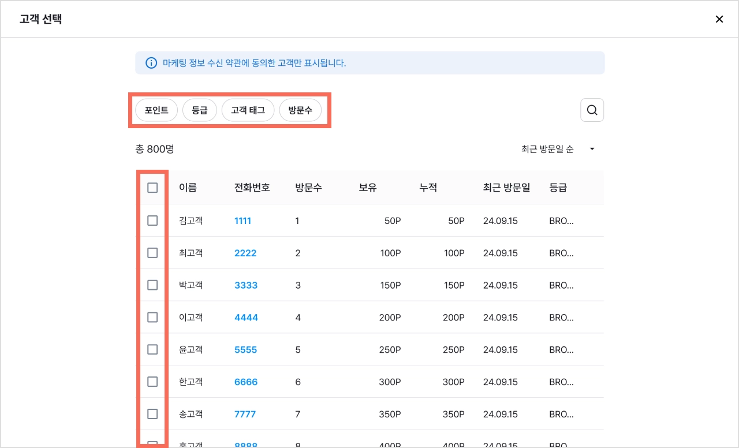The width and height of the screenshot is (739, 448).
Task: Click the 350P held points for 송고객
Action: point(390,415)
